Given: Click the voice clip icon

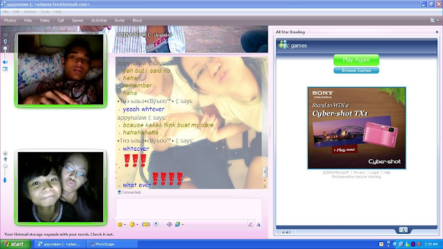Looking at the screenshot, I should click(x=156, y=224).
